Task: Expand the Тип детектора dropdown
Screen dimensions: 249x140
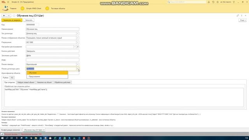Action: [x=77, y=34]
